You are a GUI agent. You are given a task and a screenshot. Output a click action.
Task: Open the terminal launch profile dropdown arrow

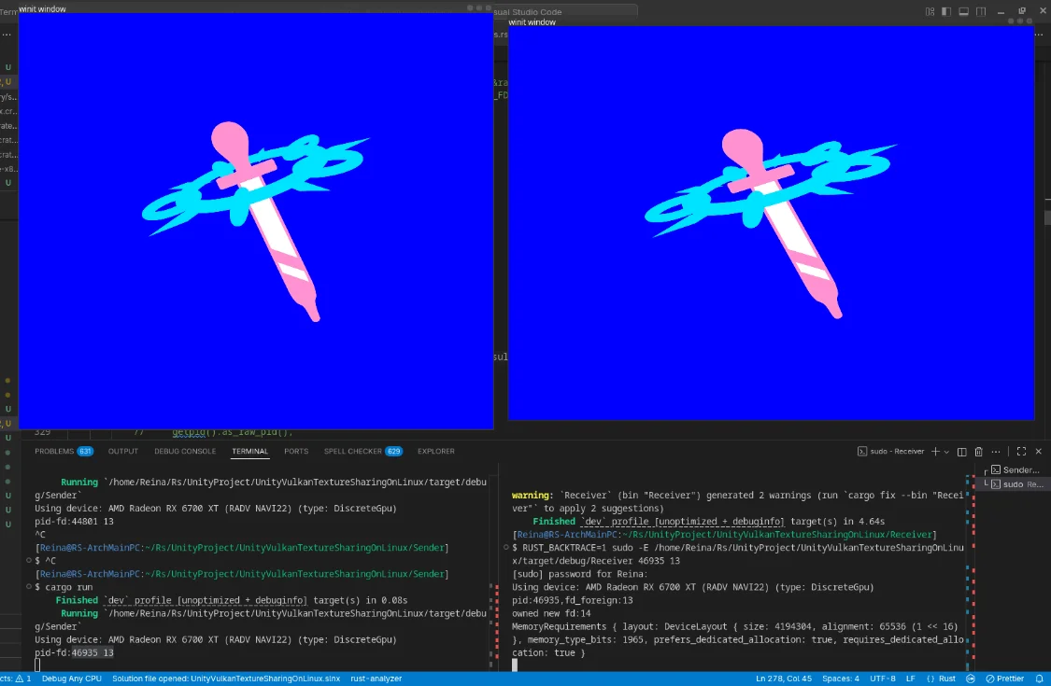tap(946, 452)
